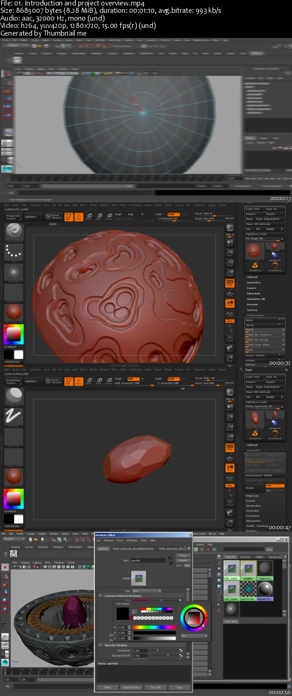Screen dimensions: 292x696
Task: Adjust the rainbow Hue slider
Action: pos(154,627)
